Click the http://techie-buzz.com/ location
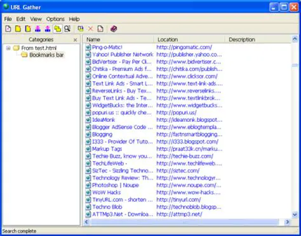301x236 pixels. (185, 156)
